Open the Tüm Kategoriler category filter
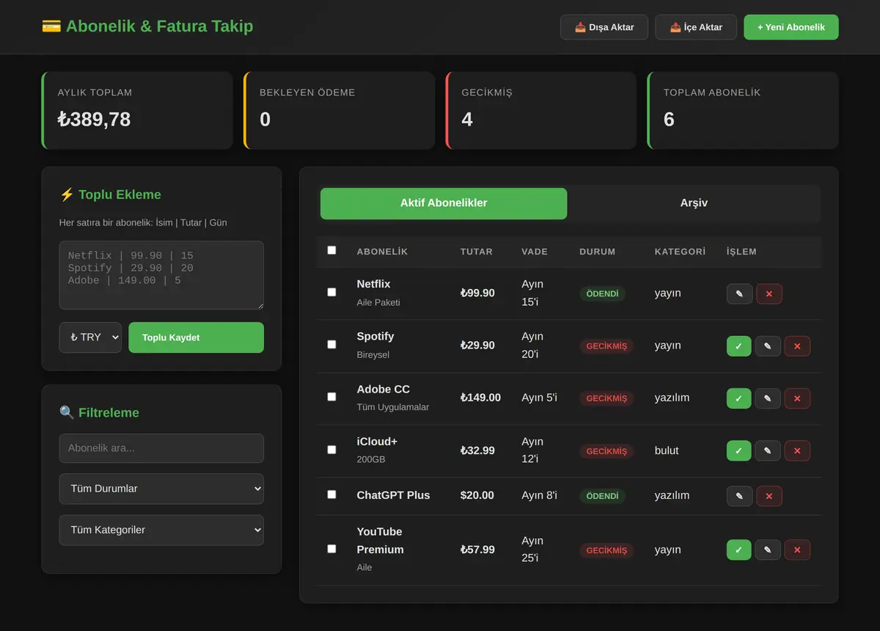 click(x=161, y=530)
